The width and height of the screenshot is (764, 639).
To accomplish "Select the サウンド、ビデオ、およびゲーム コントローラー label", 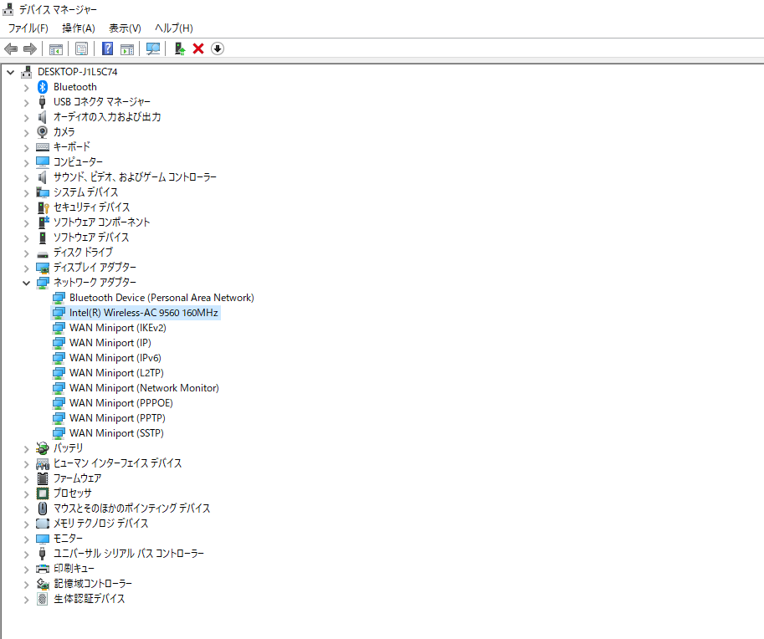I will [x=135, y=177].
